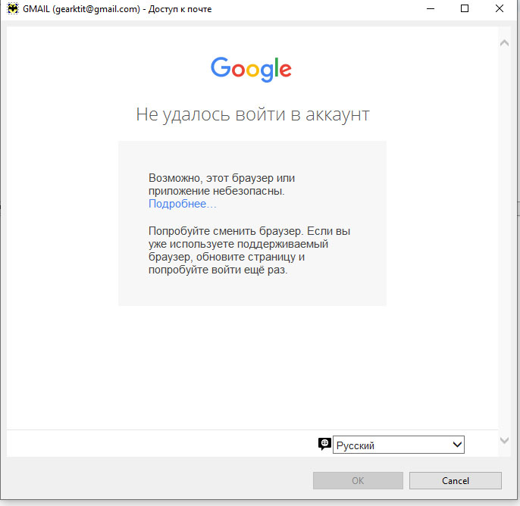Open the Русский language dropdown
This screenshot has width=520, height=506.
click(398, 445)
